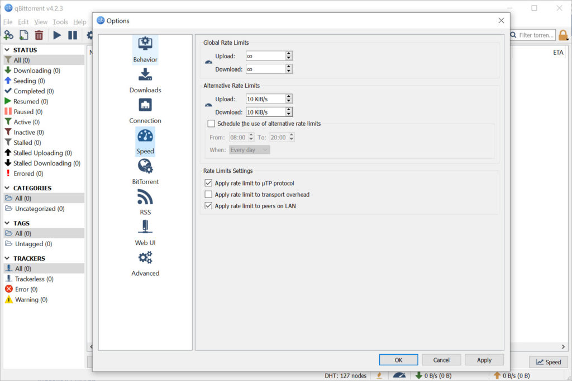The width and height of the screenshot is (572, 381).
Task: Open the File menu
Action: (x=8, y=22)
